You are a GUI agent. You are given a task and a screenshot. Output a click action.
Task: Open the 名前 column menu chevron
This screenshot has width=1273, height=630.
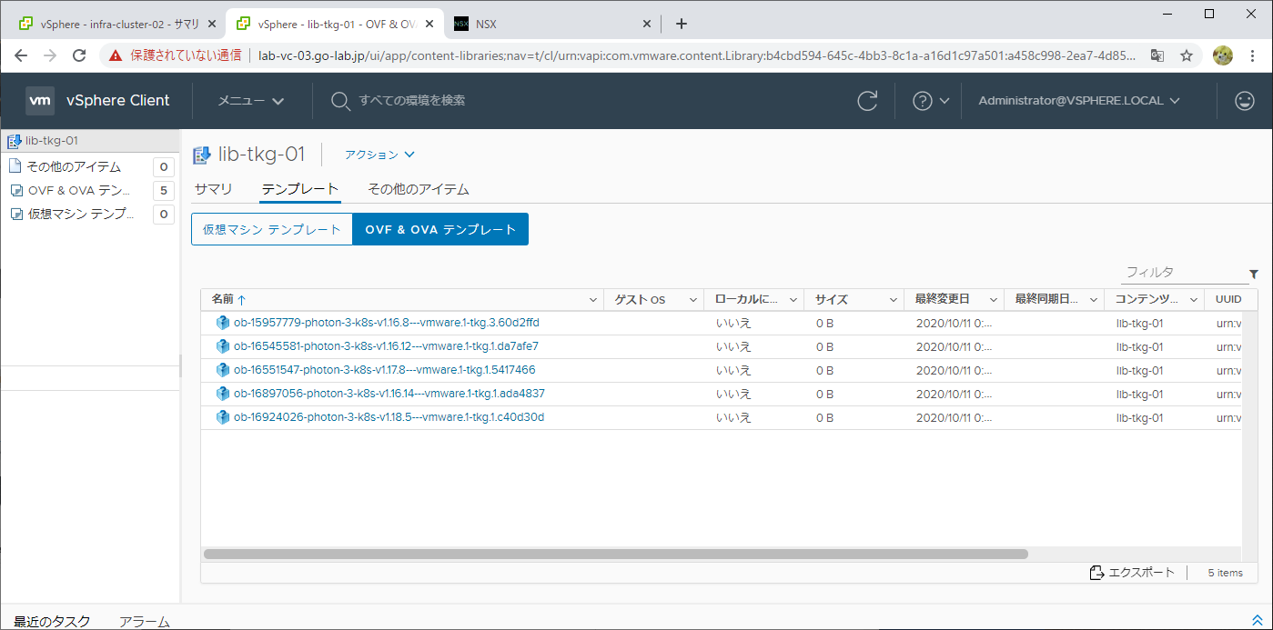coord(593,299)
